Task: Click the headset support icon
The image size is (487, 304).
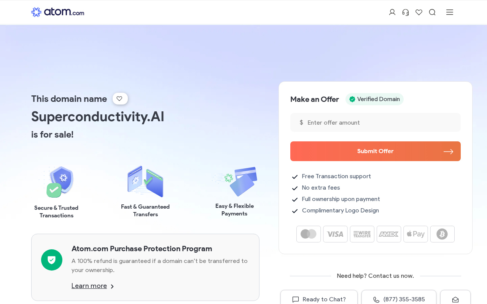Action: 406,12
